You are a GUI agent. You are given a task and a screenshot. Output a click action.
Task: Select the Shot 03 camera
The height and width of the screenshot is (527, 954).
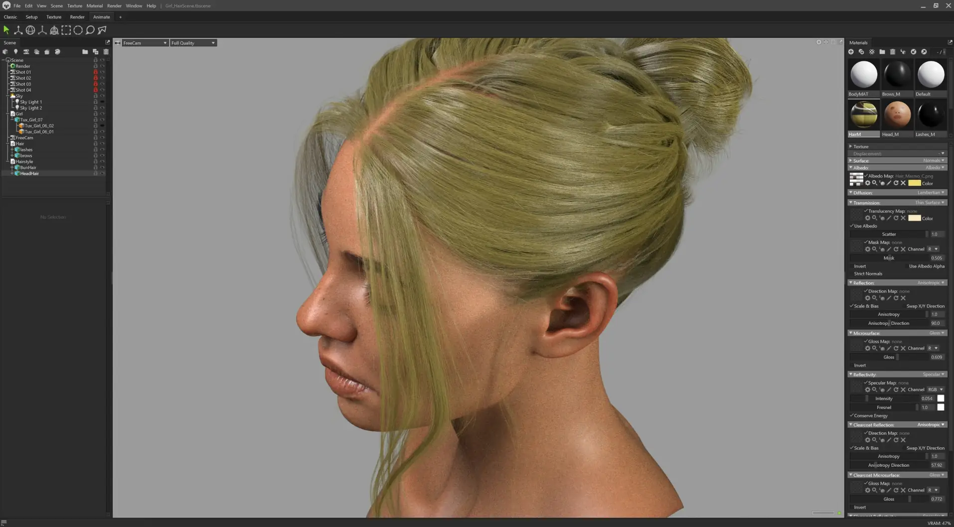[x=23, y=84]
